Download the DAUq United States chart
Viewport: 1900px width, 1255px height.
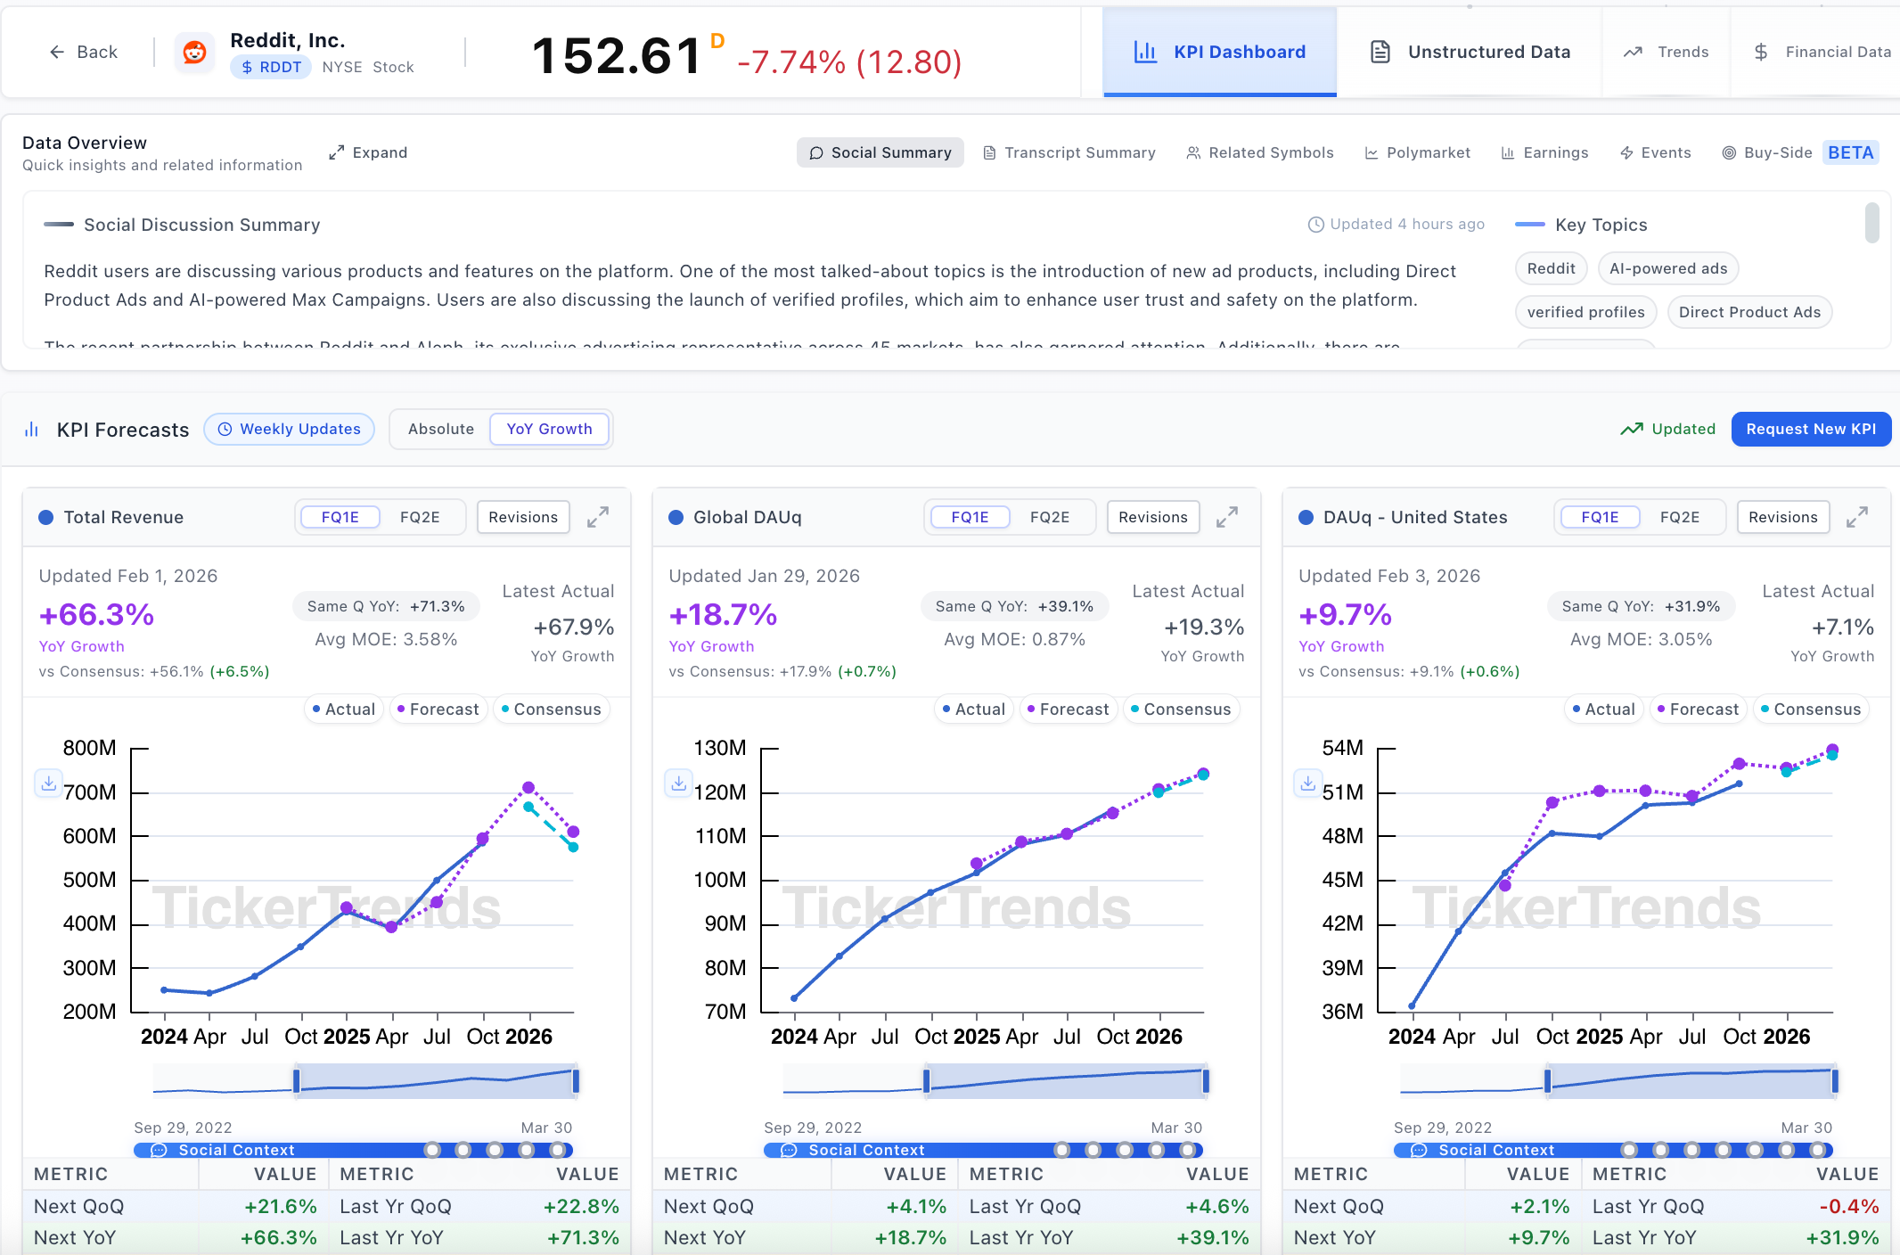click(x=1307, y=783)
